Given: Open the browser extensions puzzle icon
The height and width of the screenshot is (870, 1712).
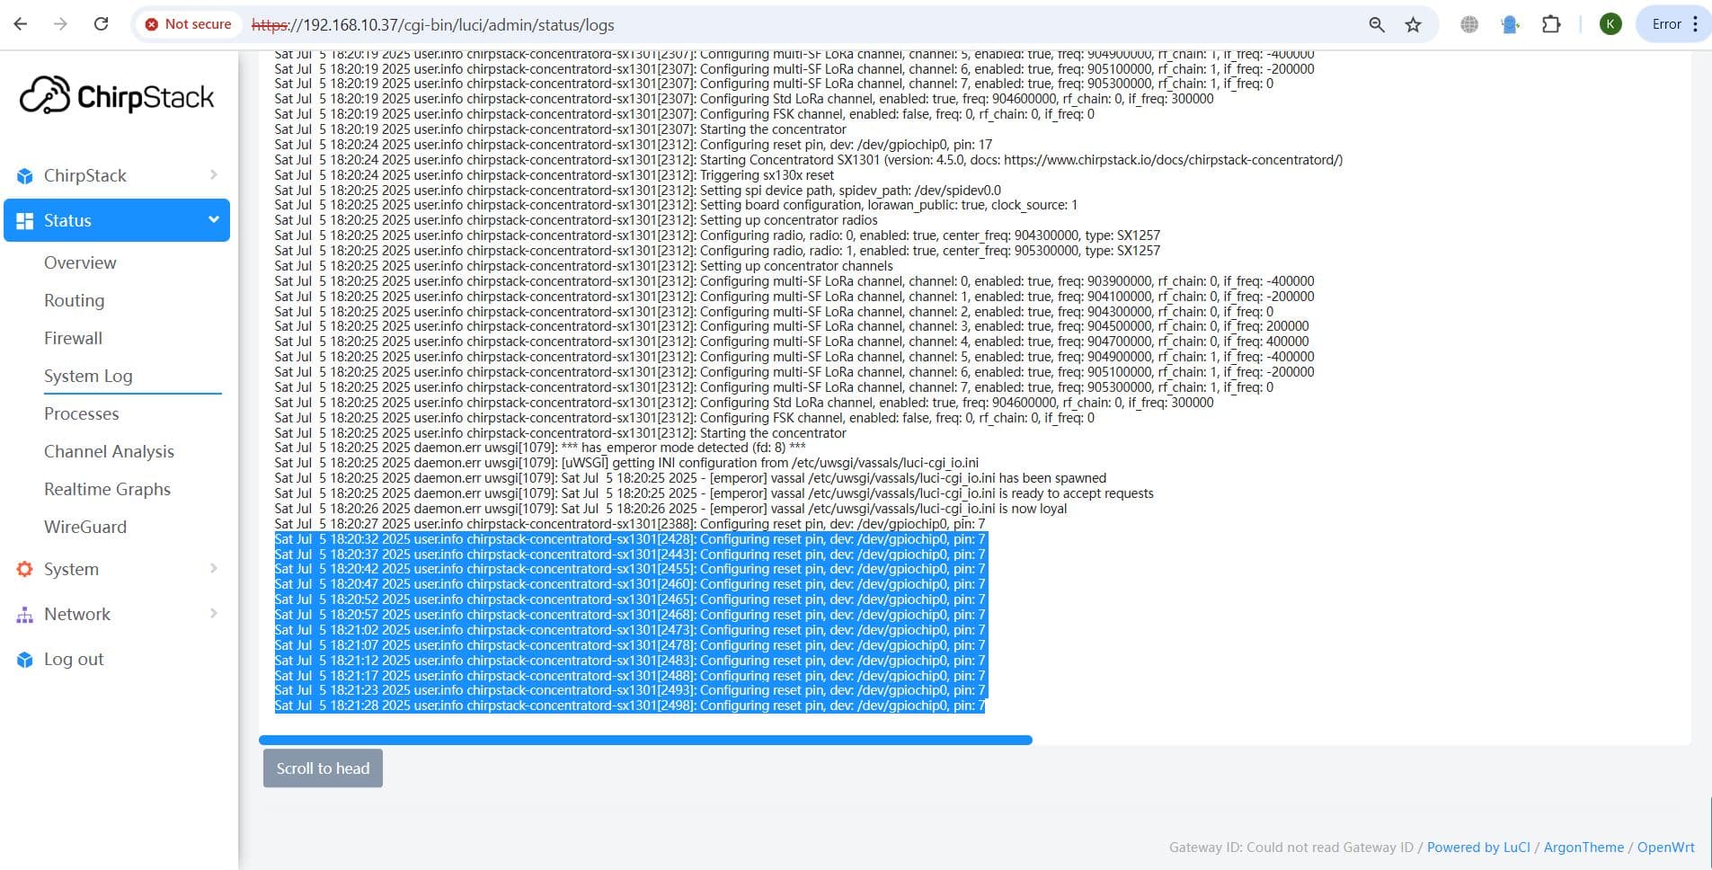Looking at the screenshot, I should 1551,24.
